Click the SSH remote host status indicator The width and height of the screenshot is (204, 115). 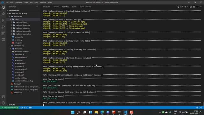10,108
